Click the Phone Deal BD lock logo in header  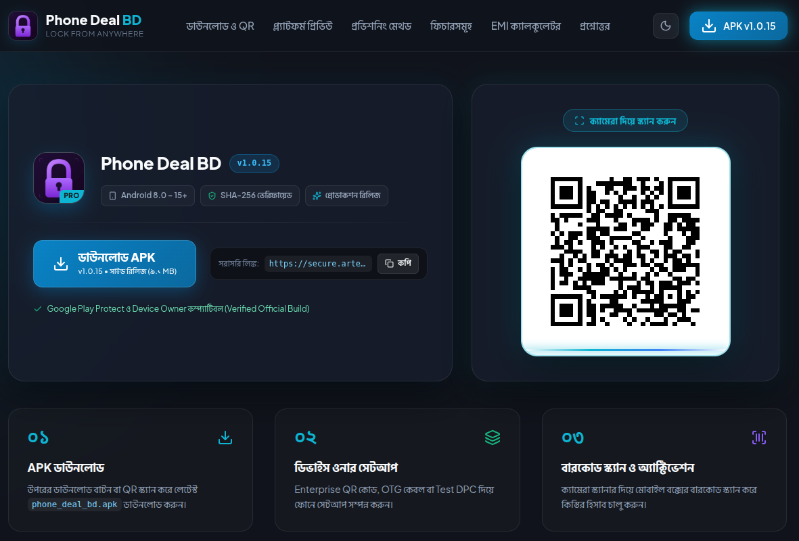(x=23, y=26)
